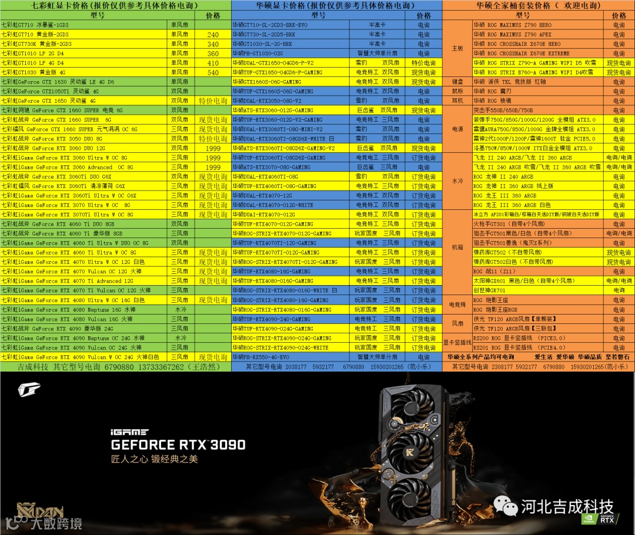Click price '540' for 七彩虹GT1030 黄金版
635x535 pixels.
point(213,72)
